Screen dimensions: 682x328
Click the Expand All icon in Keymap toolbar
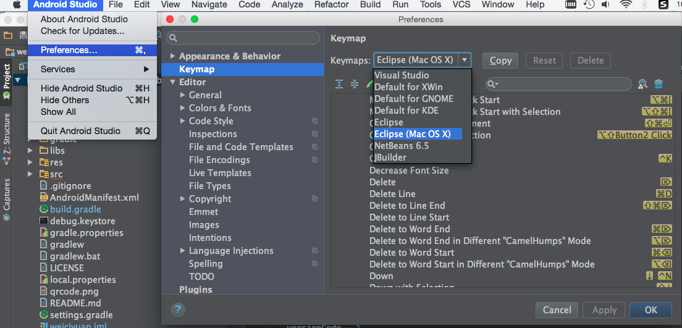pos(340,84)
